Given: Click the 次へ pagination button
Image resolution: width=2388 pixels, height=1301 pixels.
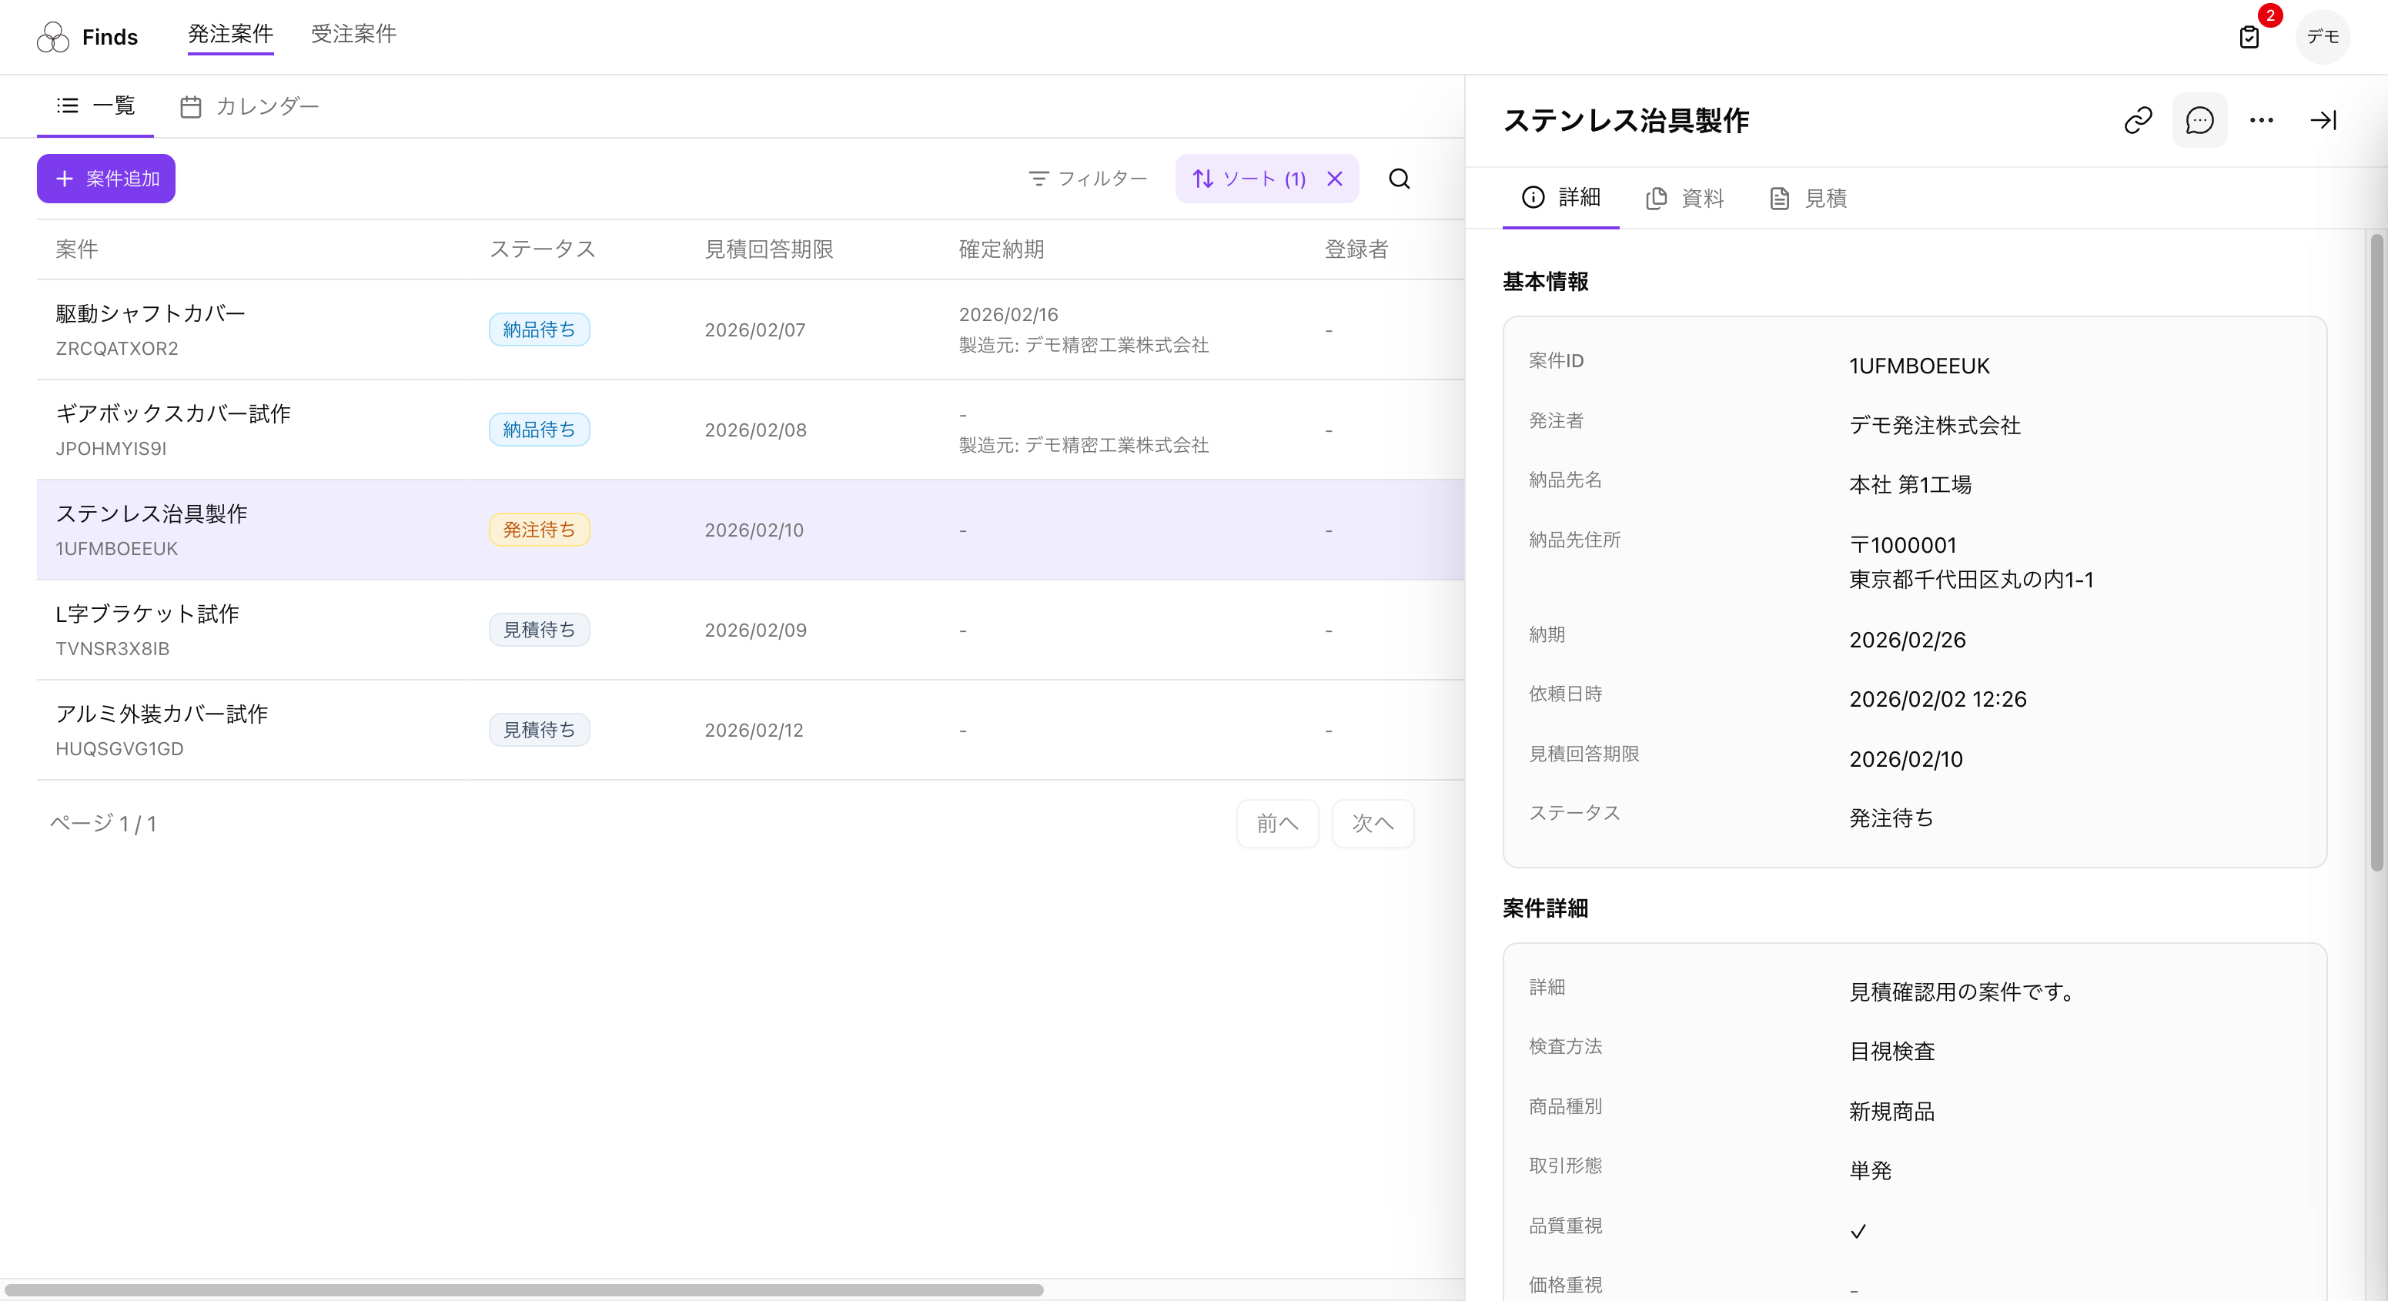Looking at the screenshot, I should (1373, 824).
